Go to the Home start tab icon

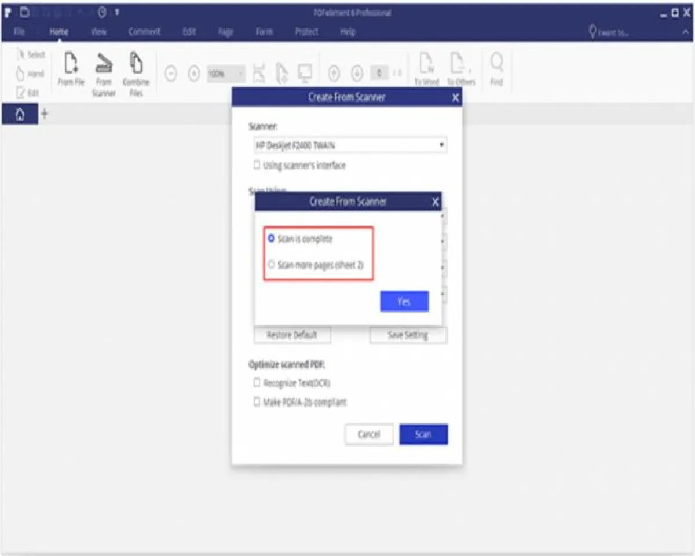(20, 115)
